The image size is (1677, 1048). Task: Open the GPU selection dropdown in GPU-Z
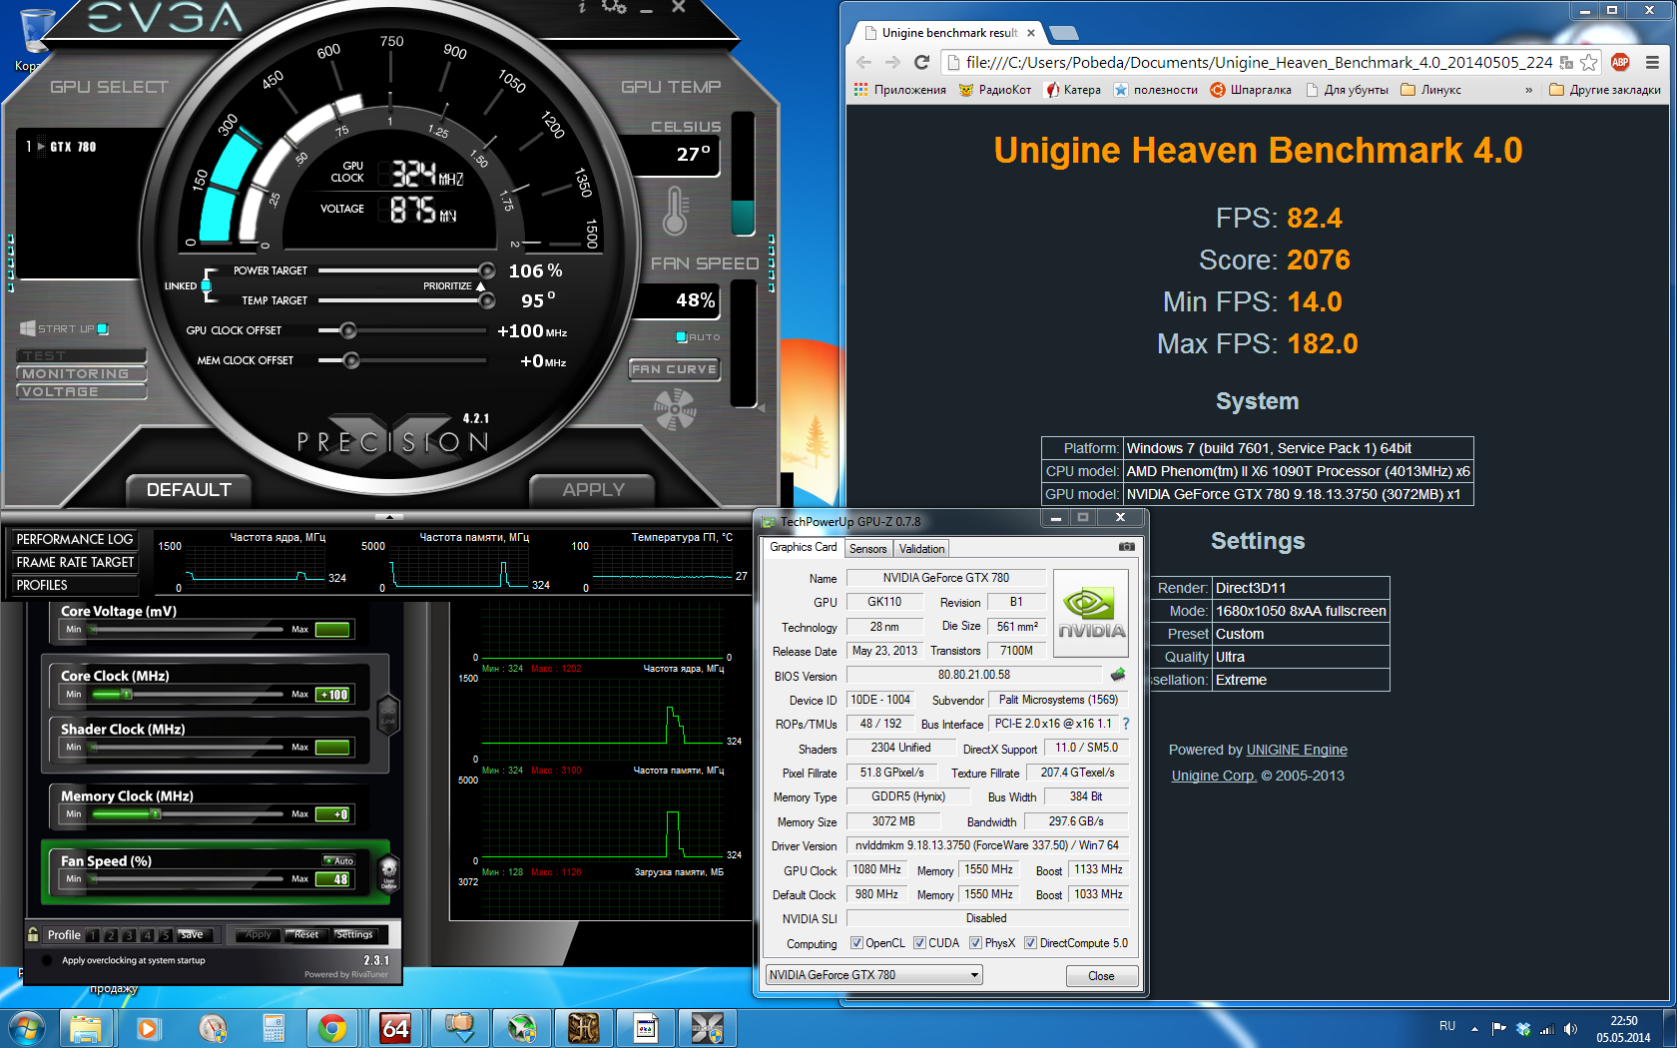[873, 975]
